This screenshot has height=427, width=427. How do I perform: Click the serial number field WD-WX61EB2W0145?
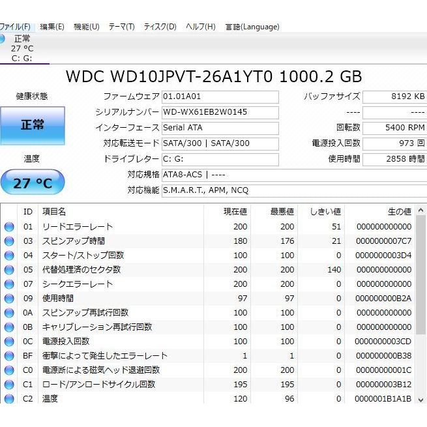[x=220, y=113]
